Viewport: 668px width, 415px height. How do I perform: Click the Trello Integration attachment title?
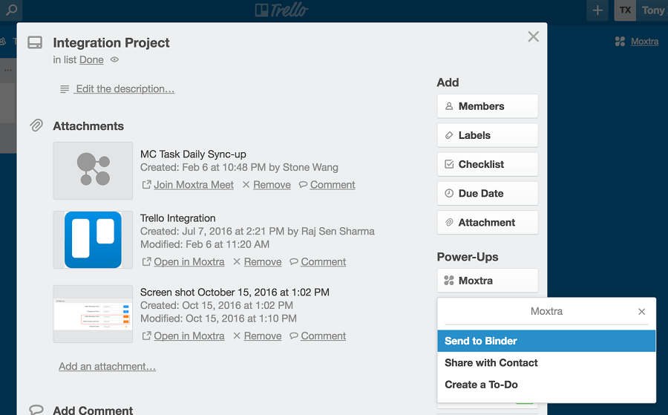(x=177, y=218)
